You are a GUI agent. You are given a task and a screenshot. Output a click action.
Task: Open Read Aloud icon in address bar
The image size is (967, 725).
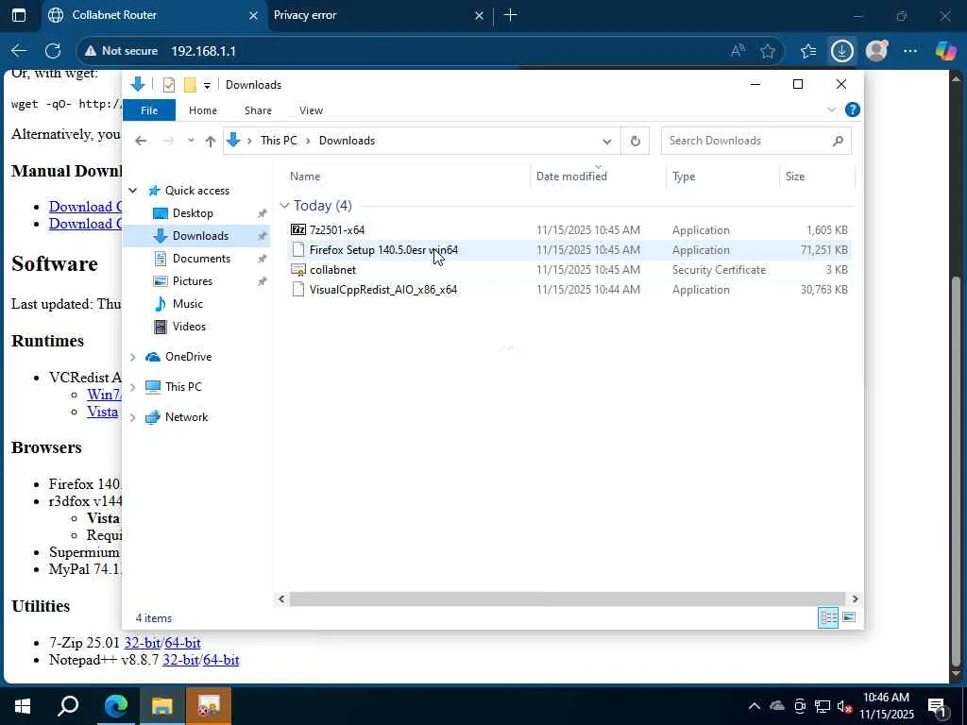pyautogui.click(x=738, y=51)
